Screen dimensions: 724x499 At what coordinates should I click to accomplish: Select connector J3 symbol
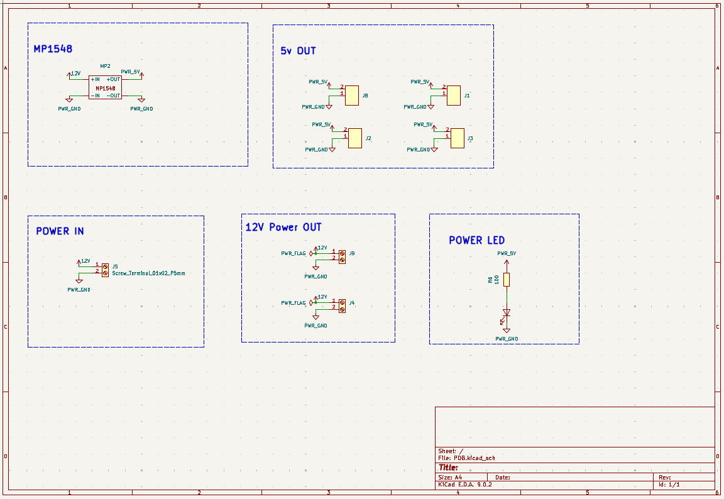pyautogui.click(x=457, y=138)
